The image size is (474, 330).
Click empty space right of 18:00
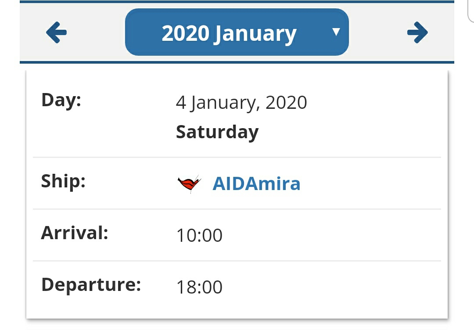click(329, 287)
